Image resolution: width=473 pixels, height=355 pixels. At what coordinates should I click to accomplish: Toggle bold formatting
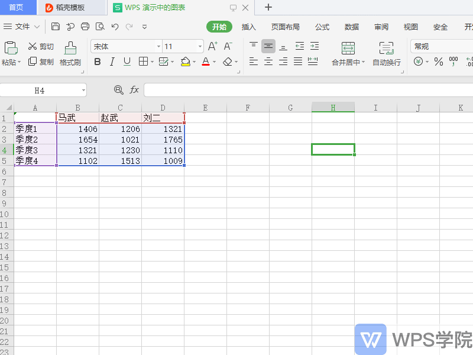pos(97,62)
